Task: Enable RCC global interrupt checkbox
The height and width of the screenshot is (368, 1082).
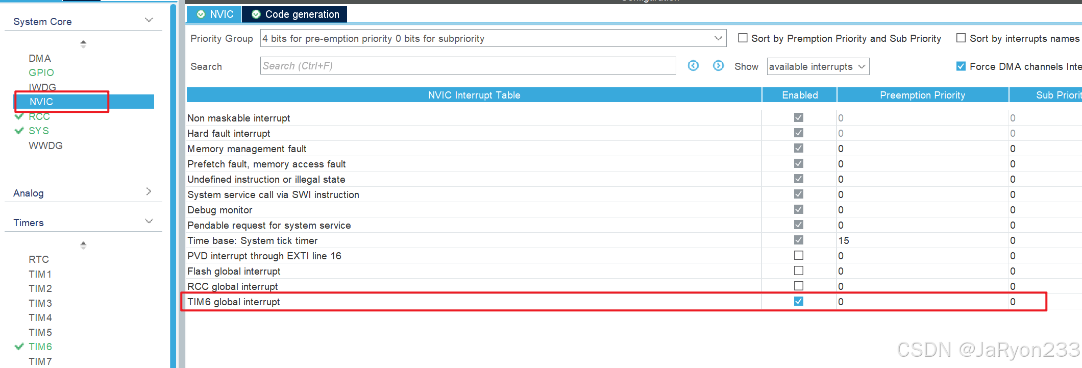Action: point(799,286)
